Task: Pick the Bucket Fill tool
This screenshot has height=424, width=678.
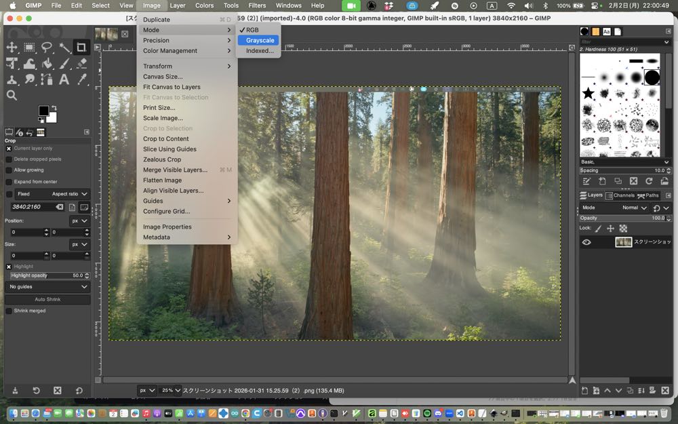Action: coord(47,63)
